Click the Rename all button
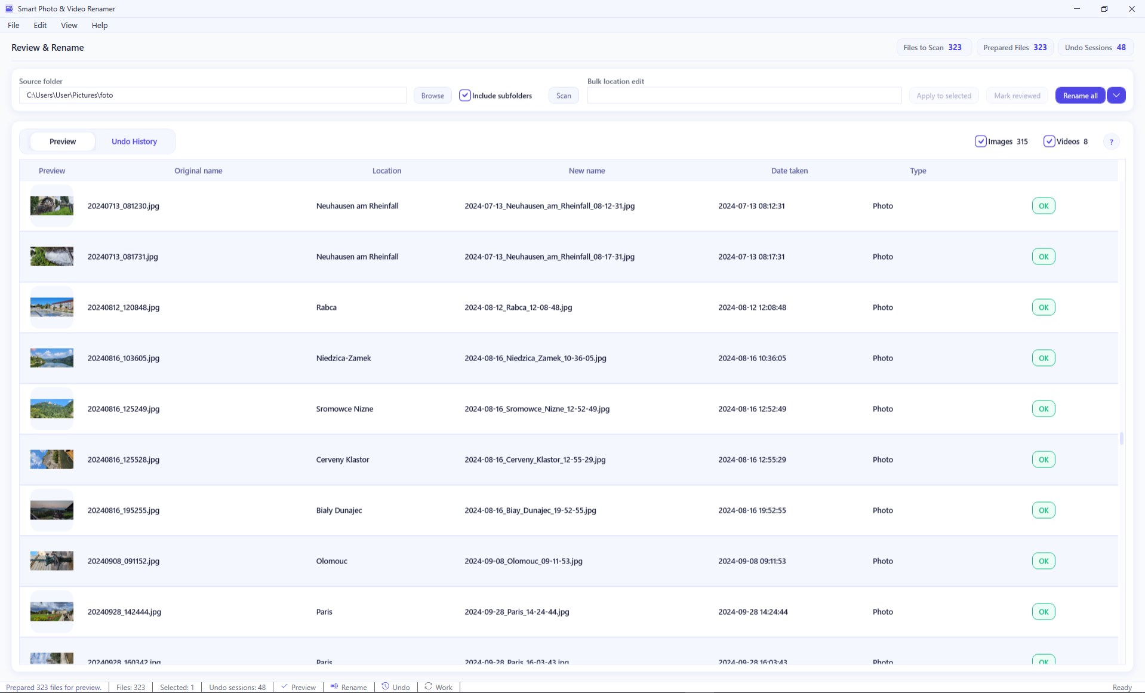This screenshot has height=693, width=1145. point(1080,96)
